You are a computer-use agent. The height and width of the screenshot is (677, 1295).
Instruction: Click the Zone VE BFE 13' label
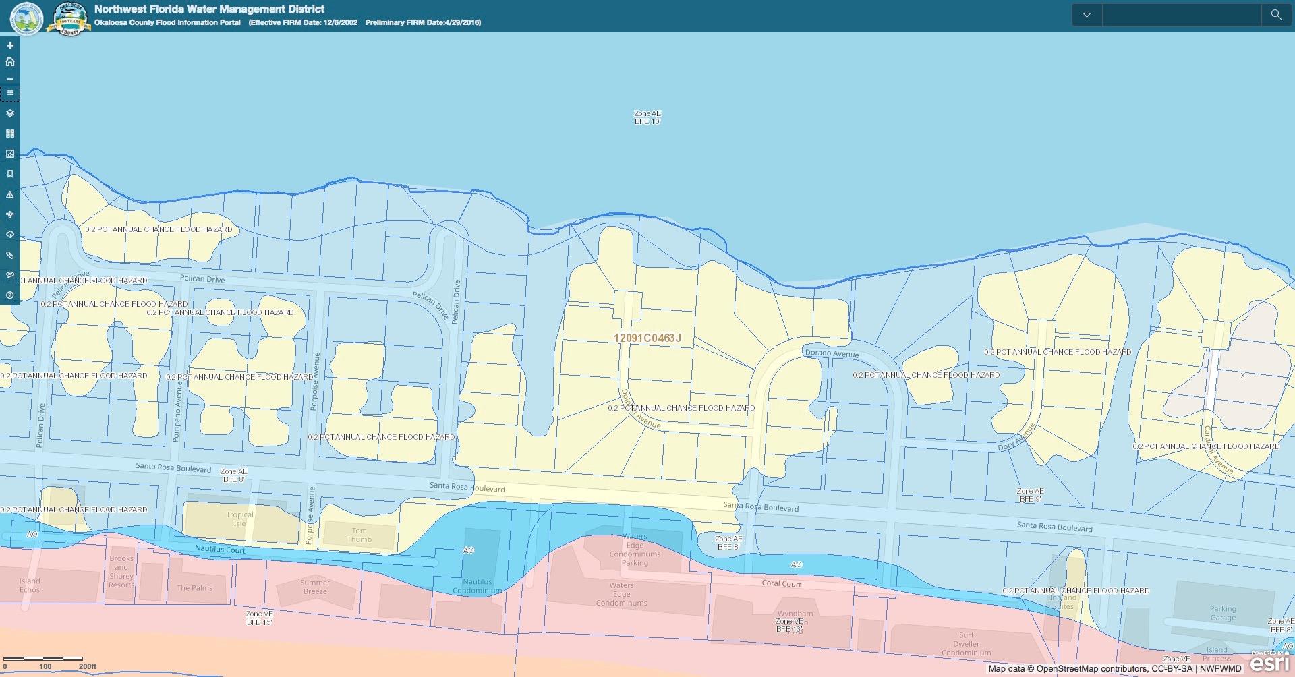(789, 625)
